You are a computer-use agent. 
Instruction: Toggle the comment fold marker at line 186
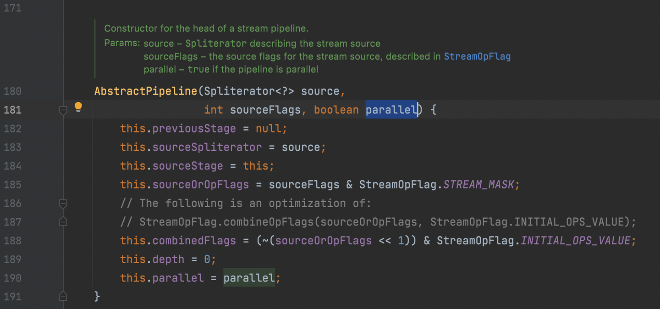(63, 204)
